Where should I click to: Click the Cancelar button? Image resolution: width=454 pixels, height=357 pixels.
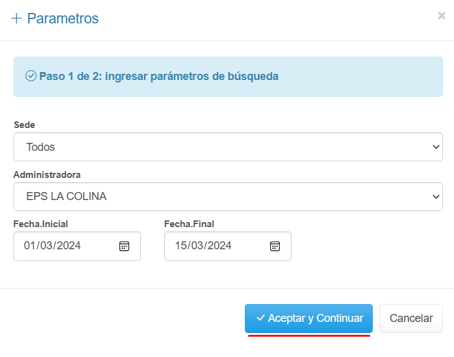411,318
